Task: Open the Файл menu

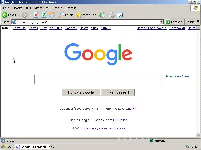Action: click(x=6, y=8)
